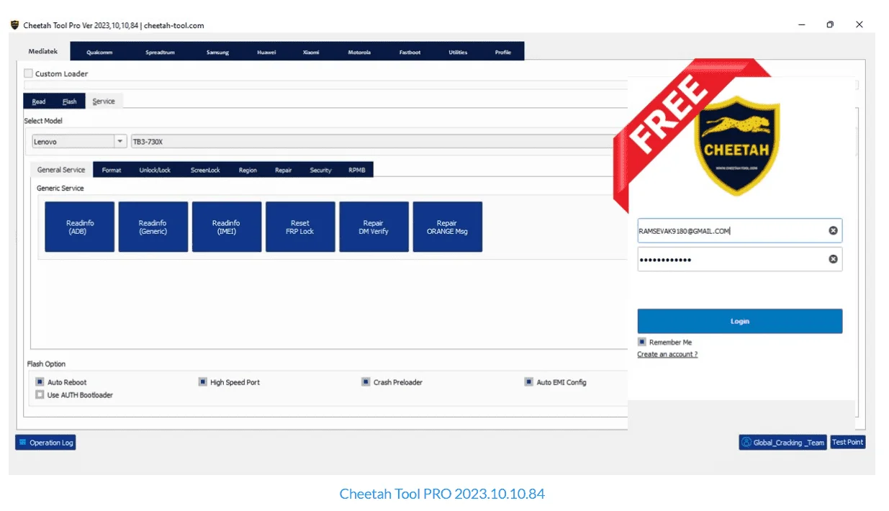This screenshot has height=511, width=889.
Task: Click the Cheetah shield logo
Action: pyautogui.click(x=739, y=145)
